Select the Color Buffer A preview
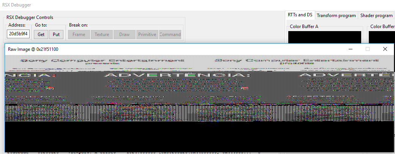The height and width of the screenshot is (154, 395). 325,37
